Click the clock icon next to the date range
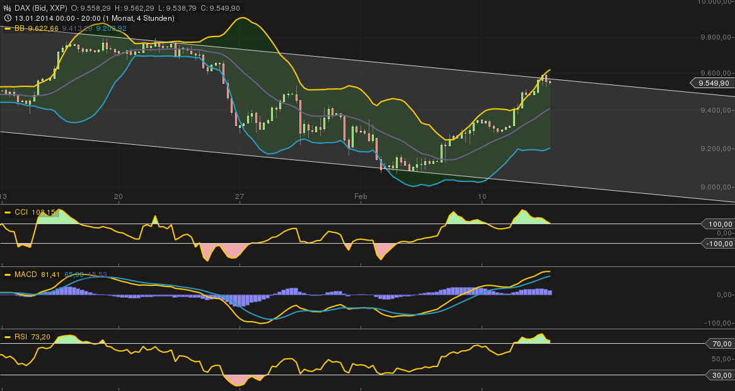735x391 pixels. click(7, 18)
